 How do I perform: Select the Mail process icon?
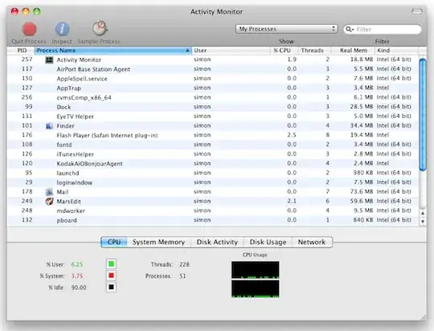click(x=49, y=192)
